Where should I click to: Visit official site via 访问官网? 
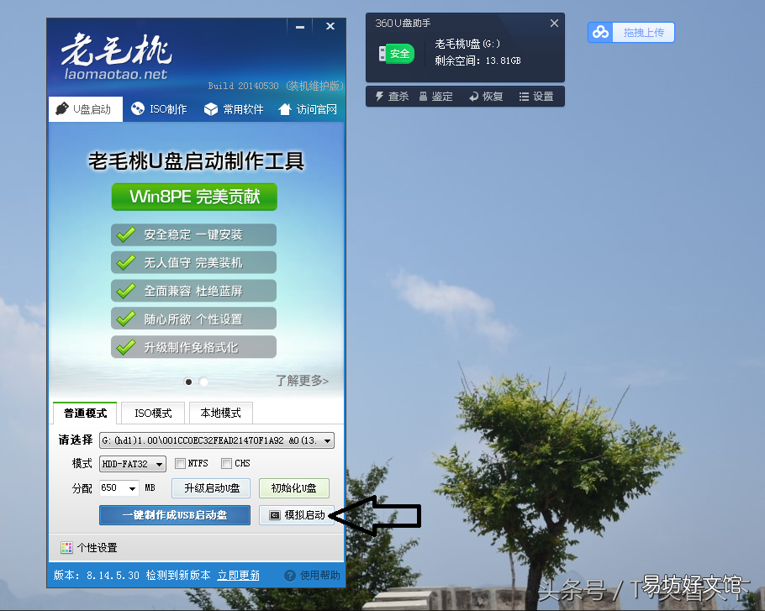pyautogui.click(x=308, y=108)
